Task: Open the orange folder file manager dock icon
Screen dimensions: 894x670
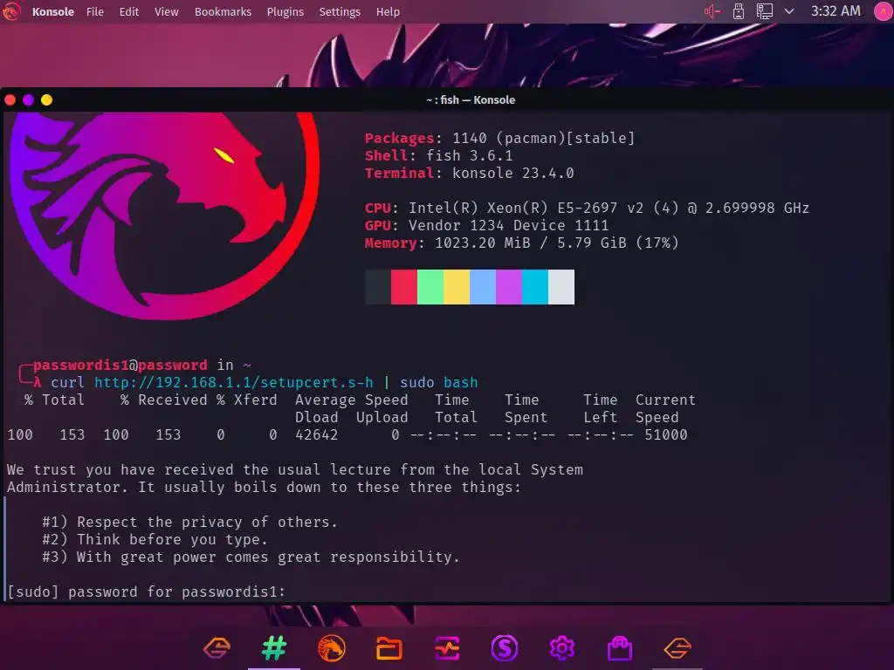Action: (389, 648)
